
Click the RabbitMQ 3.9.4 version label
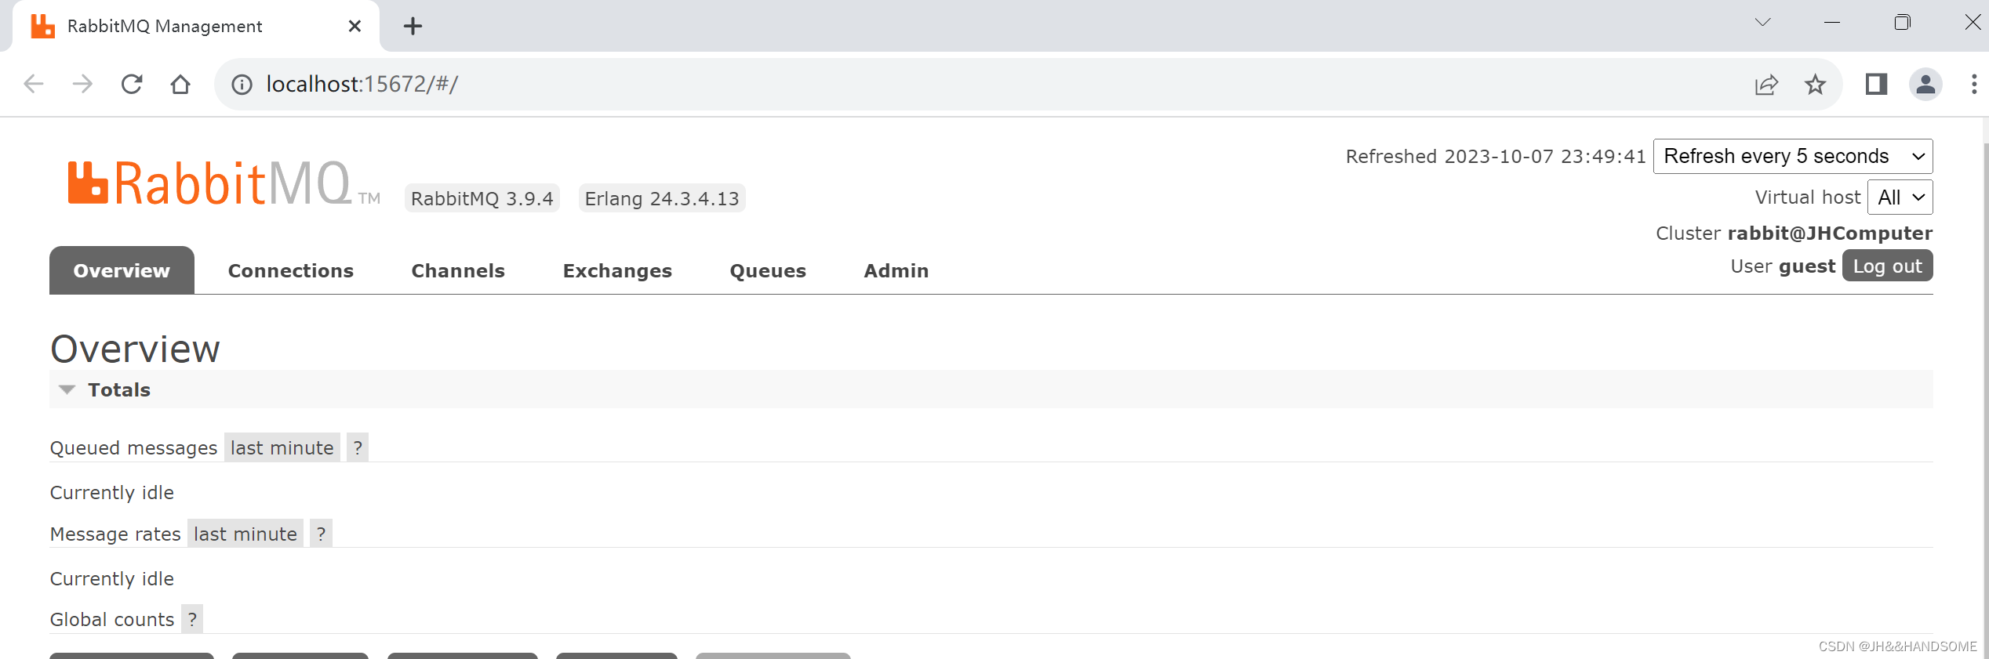coord(482,198)
